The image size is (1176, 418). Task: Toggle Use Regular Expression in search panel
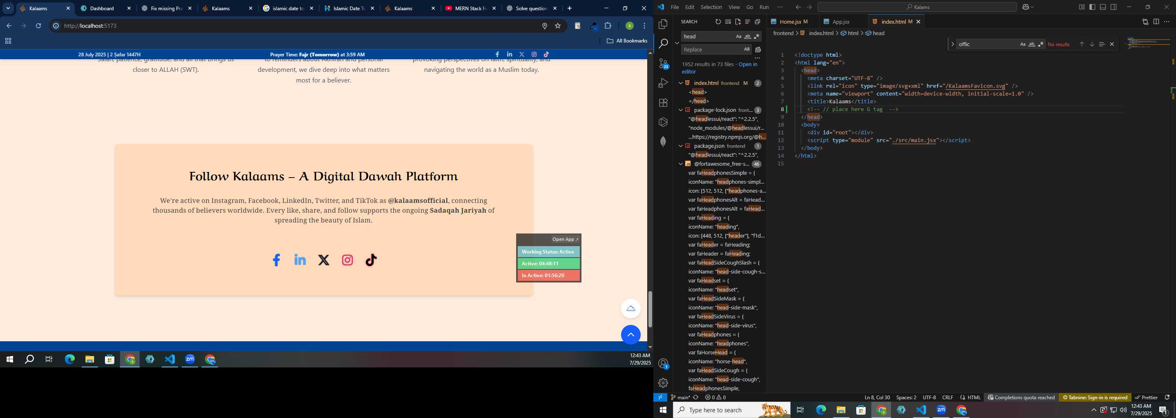click(757, 36)
